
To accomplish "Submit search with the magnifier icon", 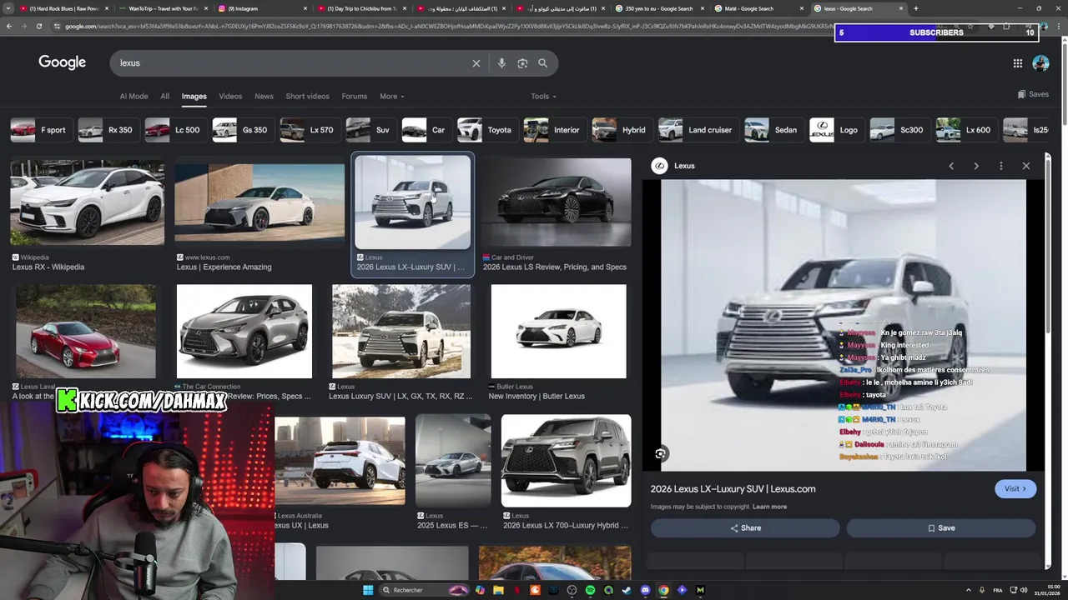I will [542, 63].
